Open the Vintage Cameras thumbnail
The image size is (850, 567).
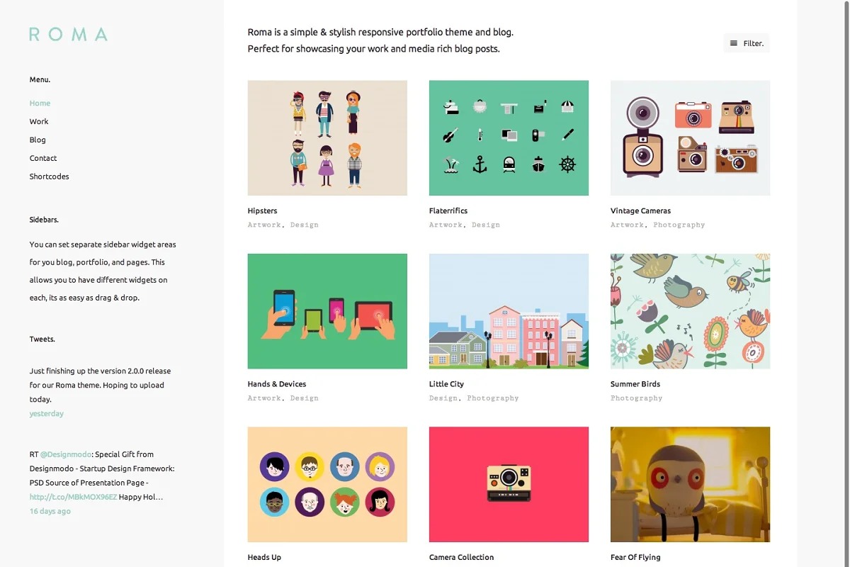point(690,137)
